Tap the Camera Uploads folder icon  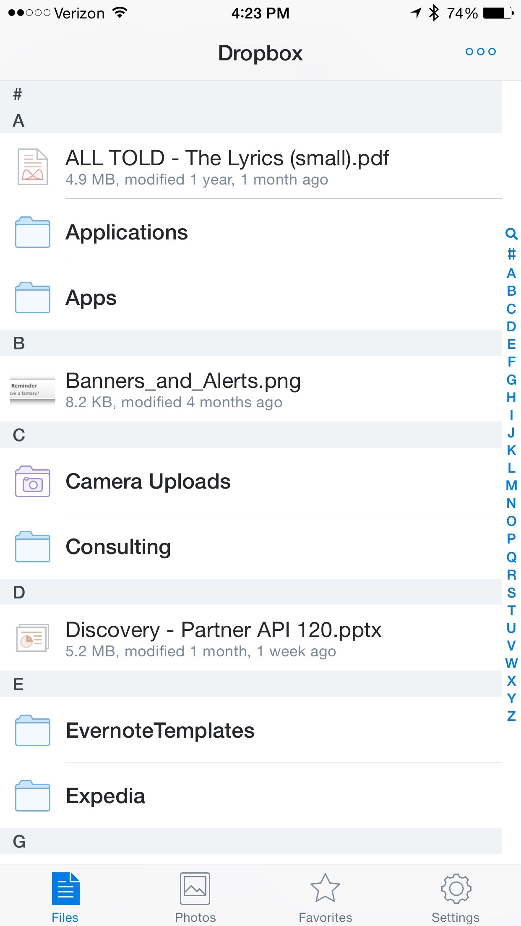33,481
